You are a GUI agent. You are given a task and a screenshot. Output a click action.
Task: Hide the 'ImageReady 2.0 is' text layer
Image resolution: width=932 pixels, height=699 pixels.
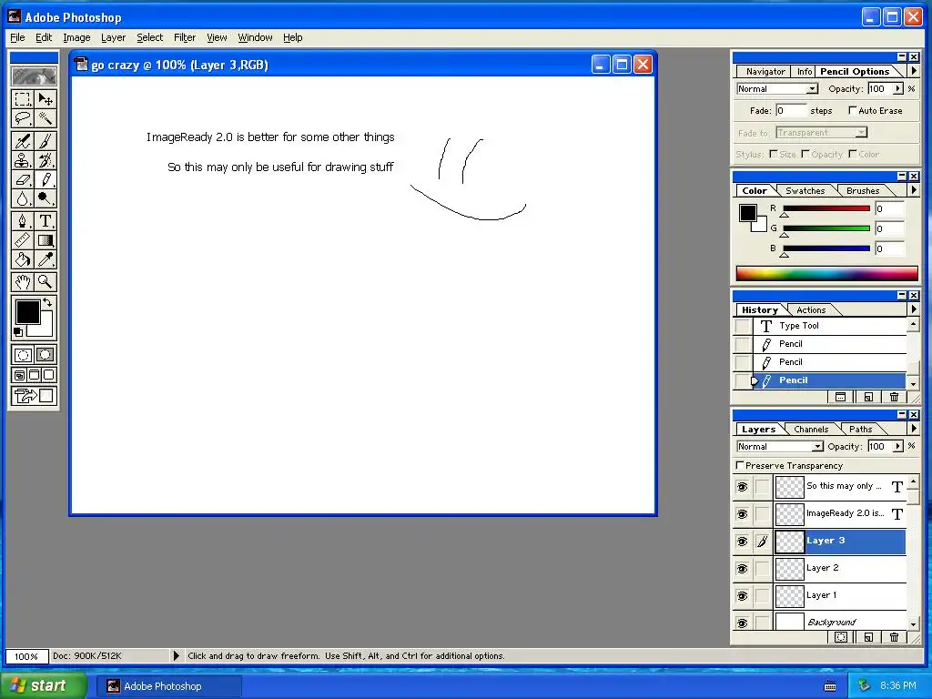tap(743, 514)
